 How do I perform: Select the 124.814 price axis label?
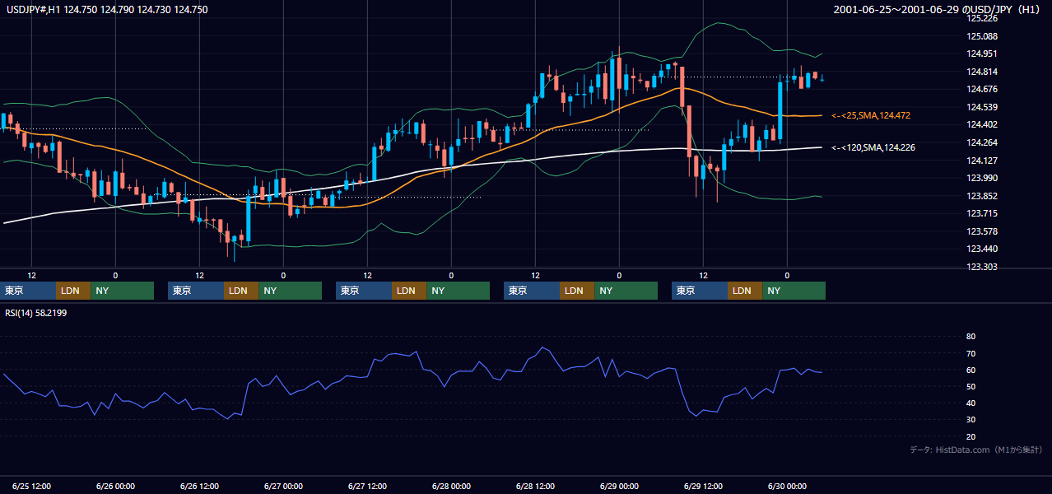983,72
